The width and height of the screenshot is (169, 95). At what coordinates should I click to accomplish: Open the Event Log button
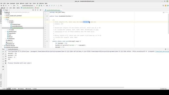[163, 89]
